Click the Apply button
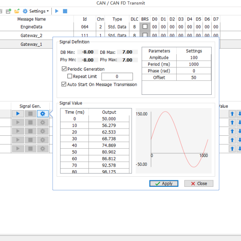The width and height of the screenshot is (241, 241). tap(163, 184)
